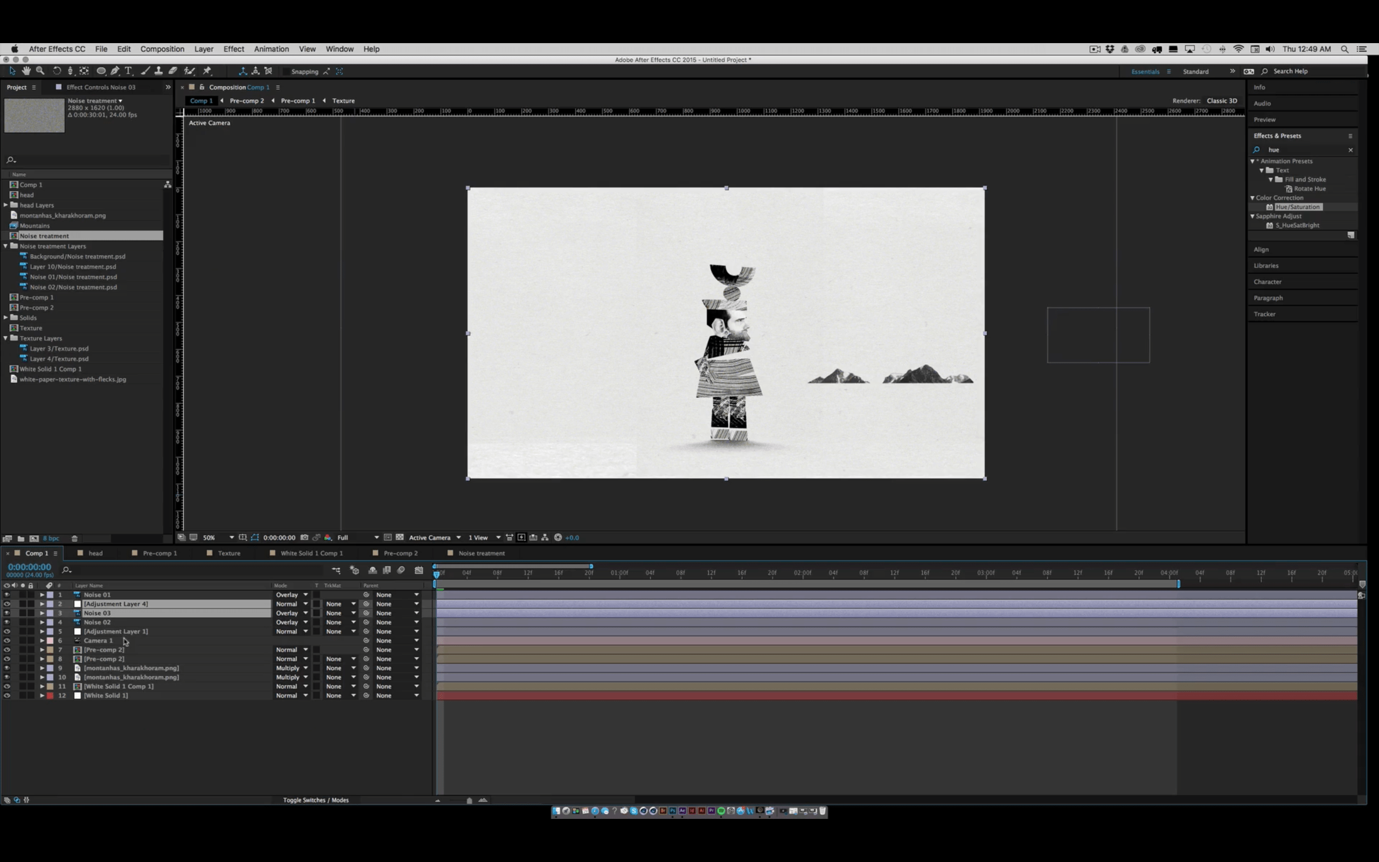Adjust the timeline zoom slider
Image resolution: width=1379 pixels, height=862 pixels.
point(469,800)
